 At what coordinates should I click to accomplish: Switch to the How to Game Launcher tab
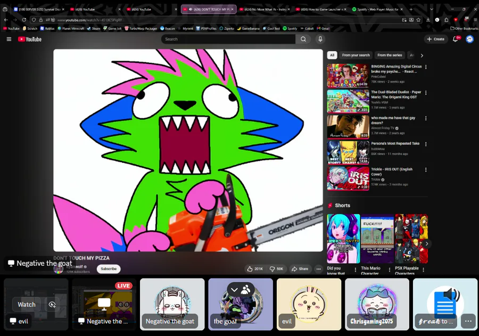point(321,10)
